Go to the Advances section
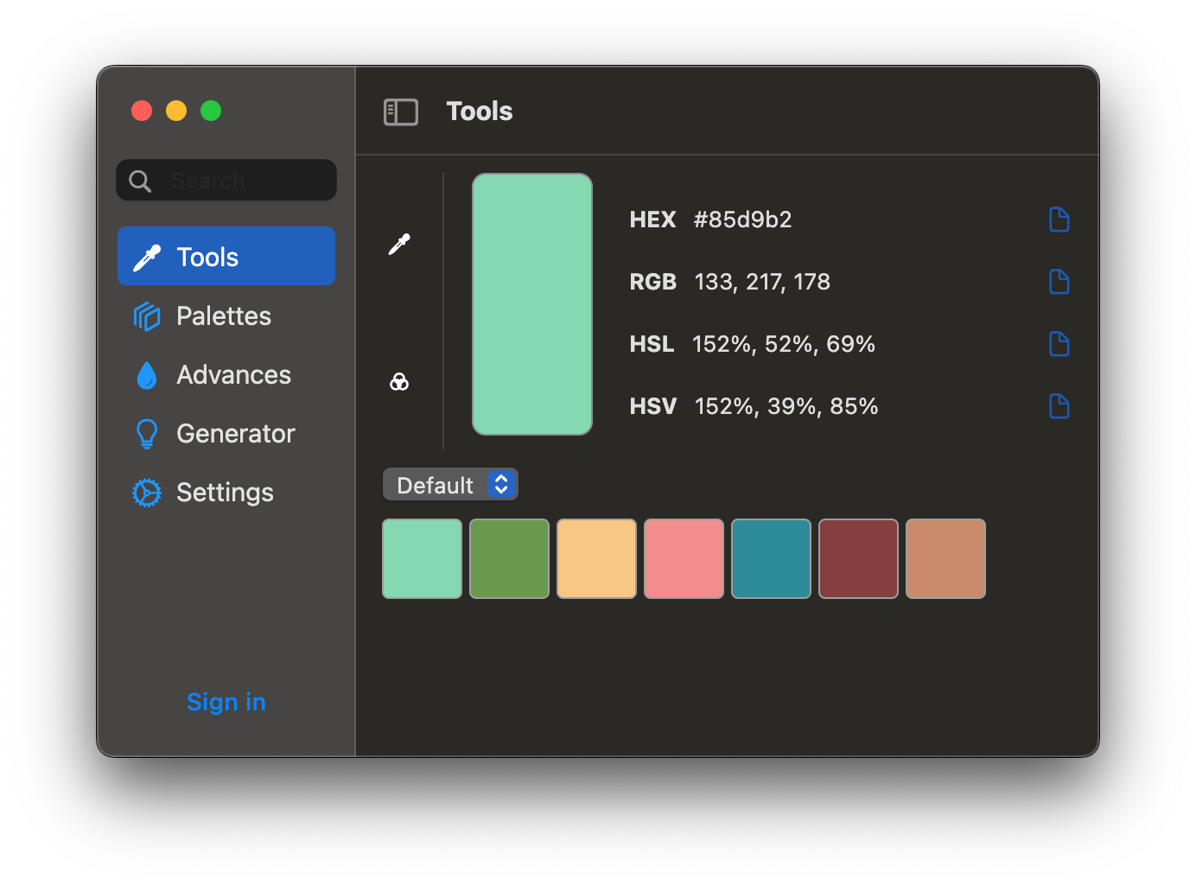This screenshot has height=885, width=1196. 233,374
